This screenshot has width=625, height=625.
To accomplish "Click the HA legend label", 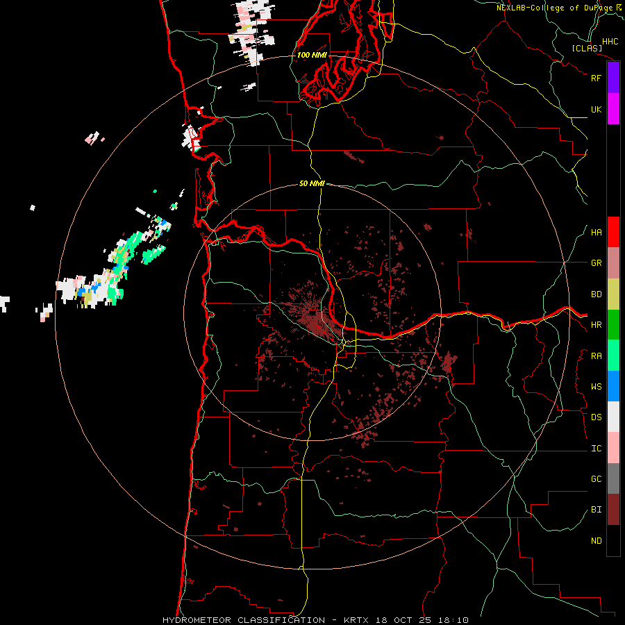I will [596, 233].
